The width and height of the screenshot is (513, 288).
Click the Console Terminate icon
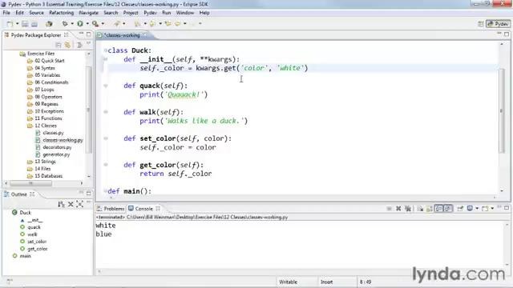click(389, 208)
